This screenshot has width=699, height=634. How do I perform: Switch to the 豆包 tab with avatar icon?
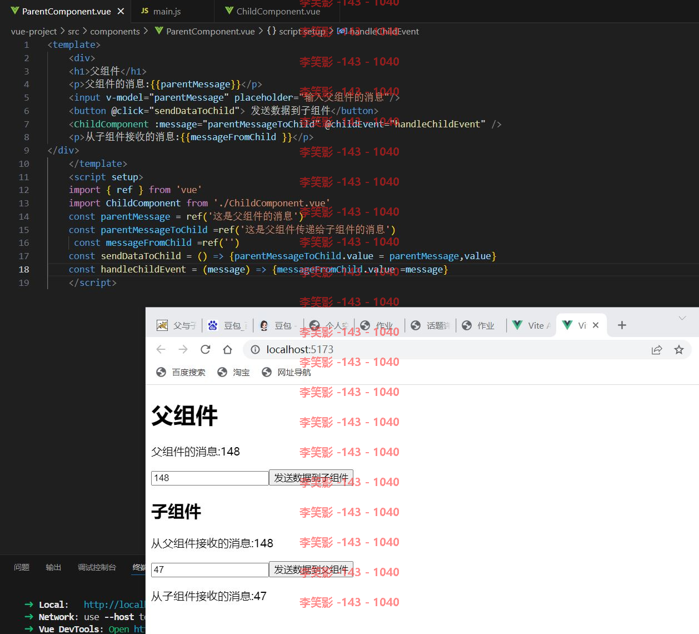278,325
